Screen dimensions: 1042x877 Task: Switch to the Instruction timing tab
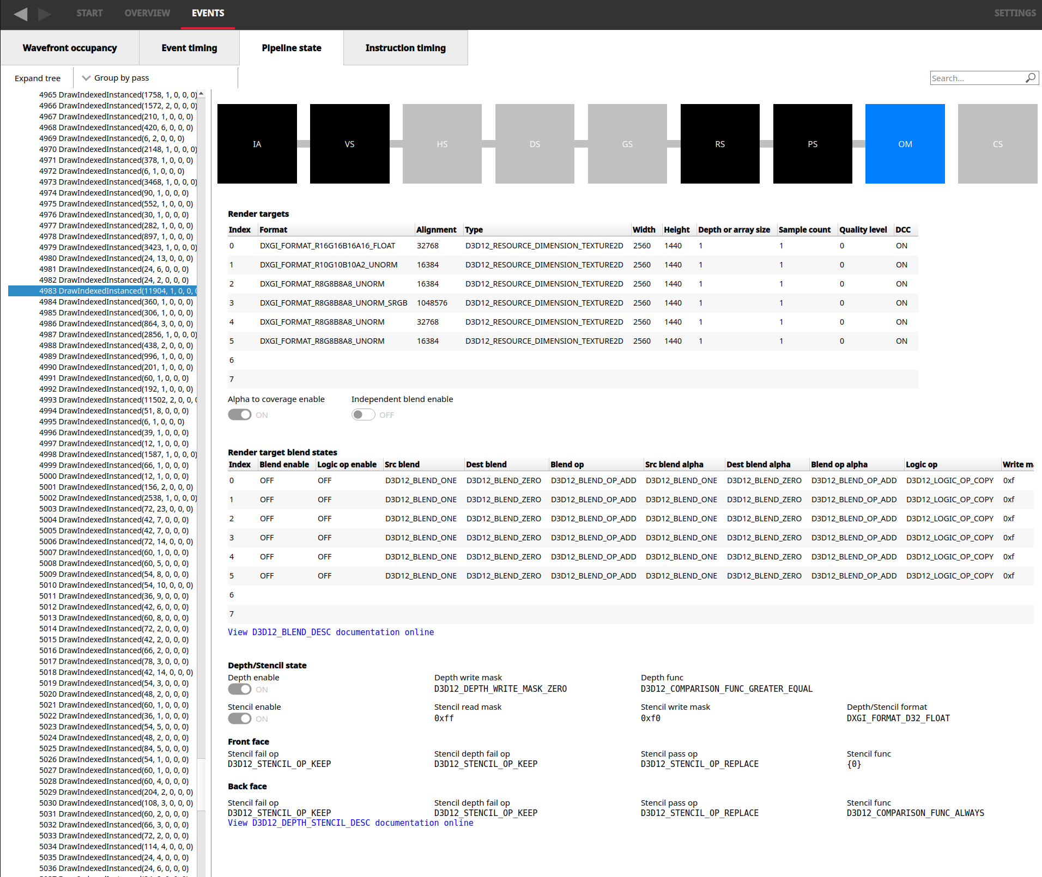pos(405,48)
